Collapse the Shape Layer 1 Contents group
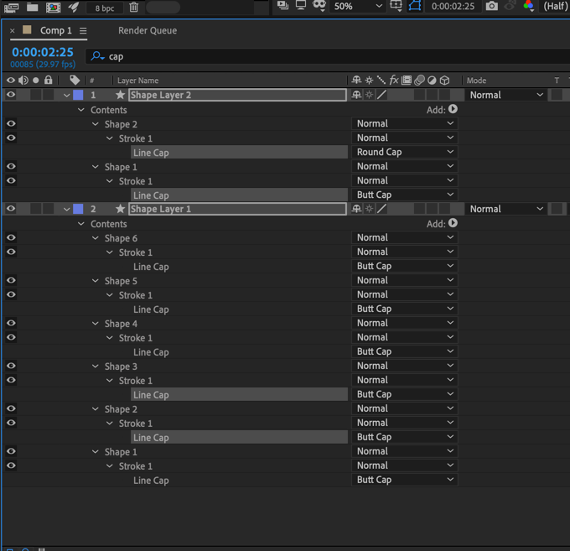Screen dimensions: 570x551 [x=81, y=224]
